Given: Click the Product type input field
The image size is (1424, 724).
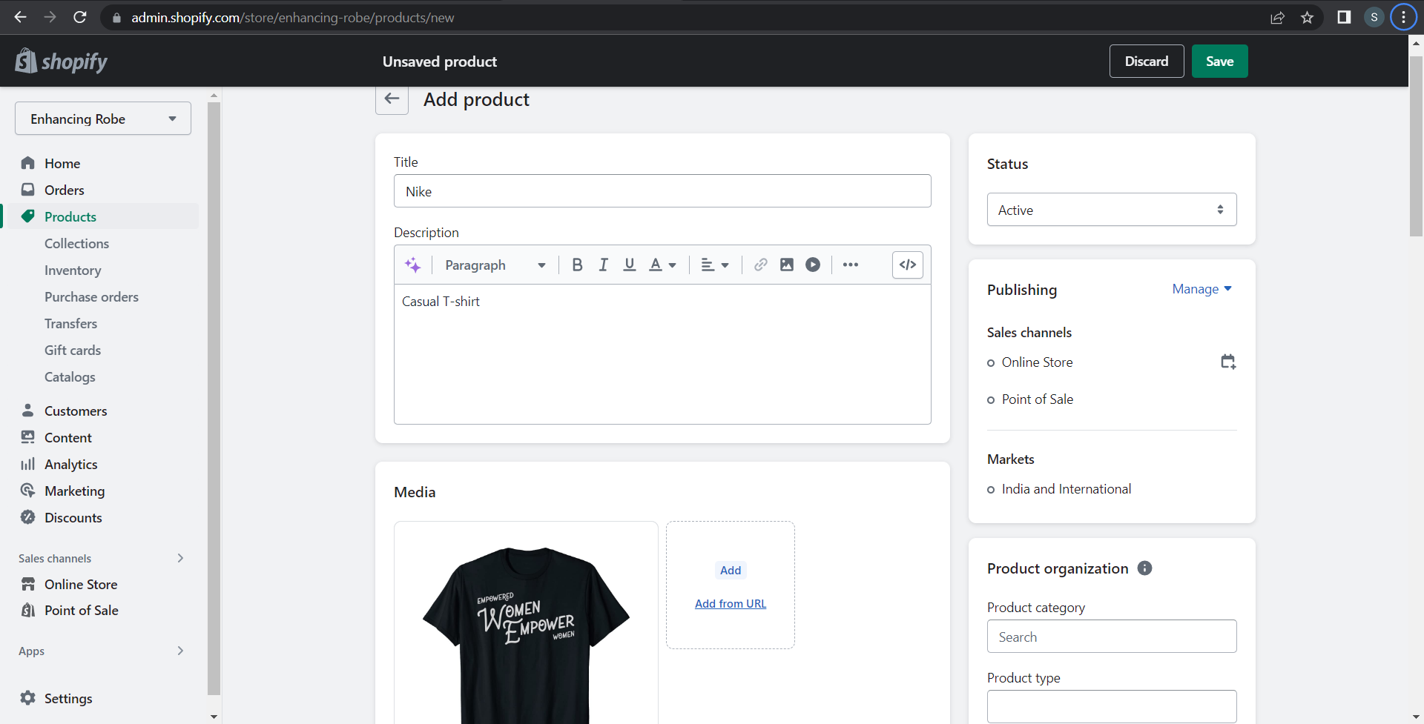Looking at the screenshot, I should point(1112,706).
